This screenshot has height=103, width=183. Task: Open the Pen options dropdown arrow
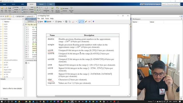tap(83, 22)
